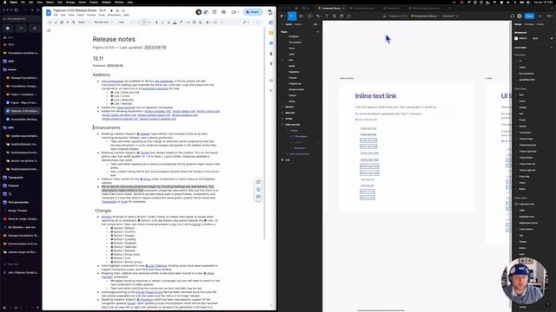This screenshot has width=556, height=312.
Task: Switch to the Inspect tab in Figma
Action: coord(540,24)
